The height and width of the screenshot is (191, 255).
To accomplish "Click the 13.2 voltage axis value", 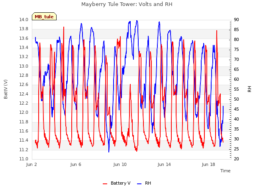I will click(24, 57).
